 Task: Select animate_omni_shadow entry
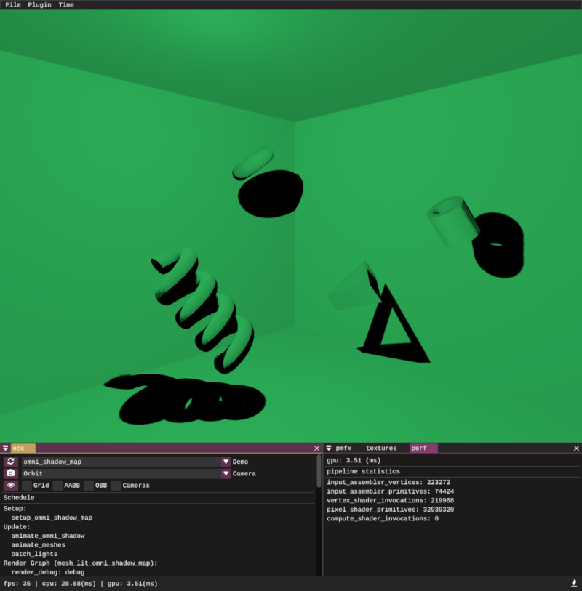click(x=48, y=536)
